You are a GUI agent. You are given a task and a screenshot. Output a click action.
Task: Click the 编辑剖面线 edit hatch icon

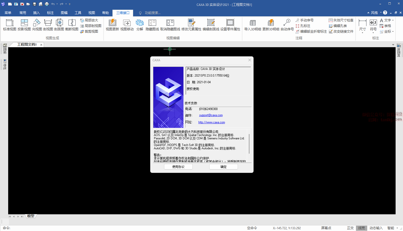[x=211, y=25]
